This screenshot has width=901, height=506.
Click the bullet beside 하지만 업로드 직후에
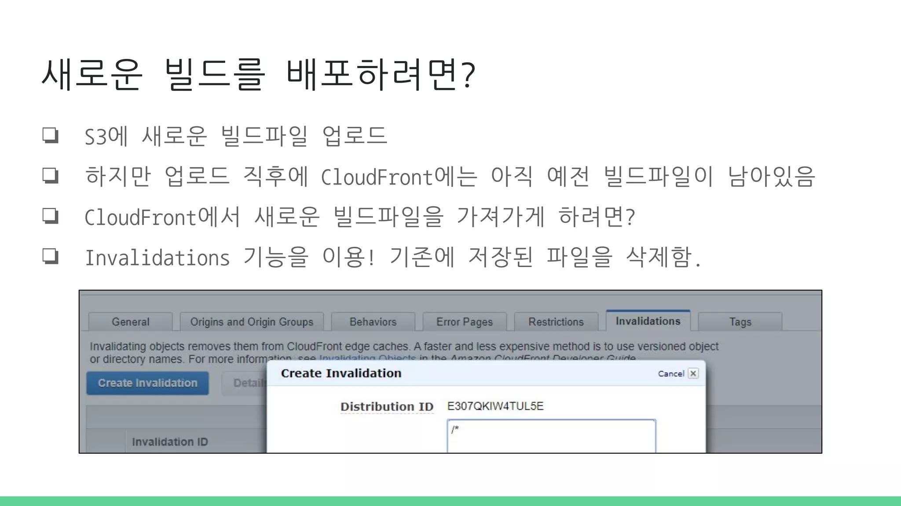point(50,176)
